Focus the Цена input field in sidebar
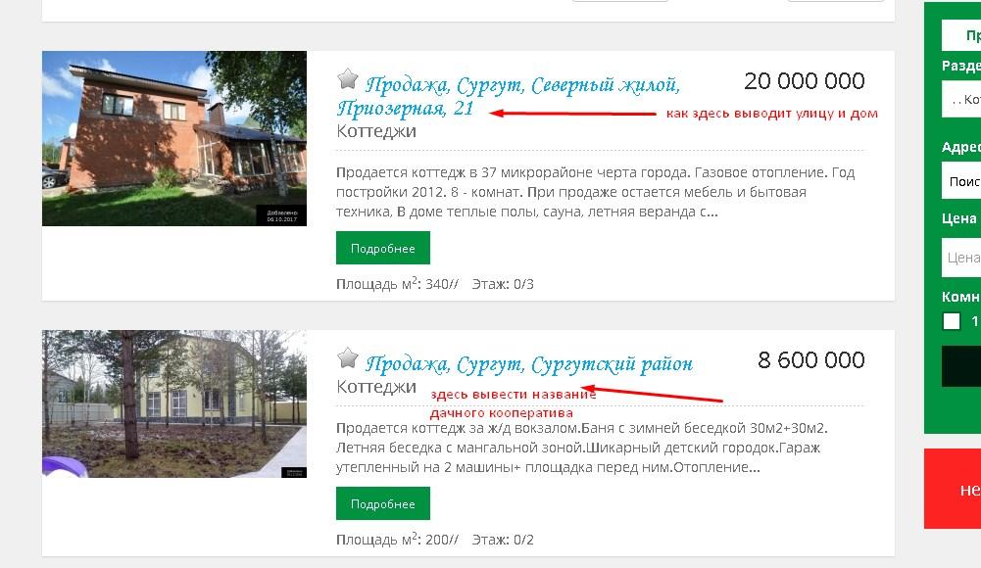The image size is (981, 568). [x=961, y=258]
